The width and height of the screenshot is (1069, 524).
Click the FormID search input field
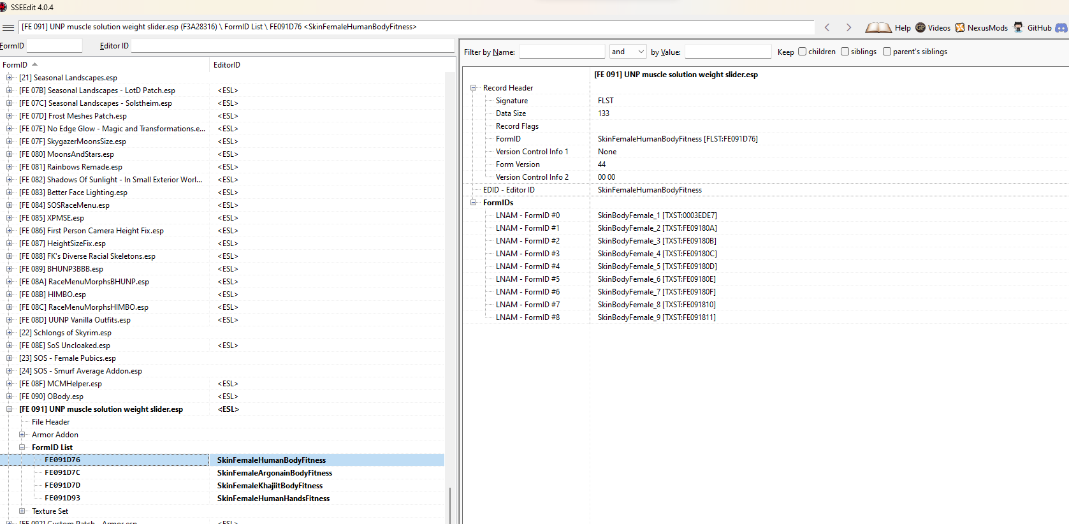point(54,46)
